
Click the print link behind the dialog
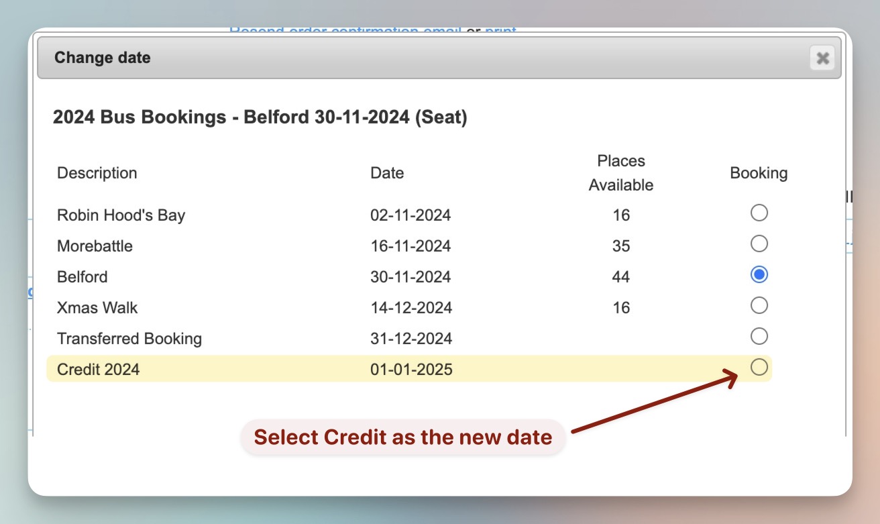tap(500, 31)
